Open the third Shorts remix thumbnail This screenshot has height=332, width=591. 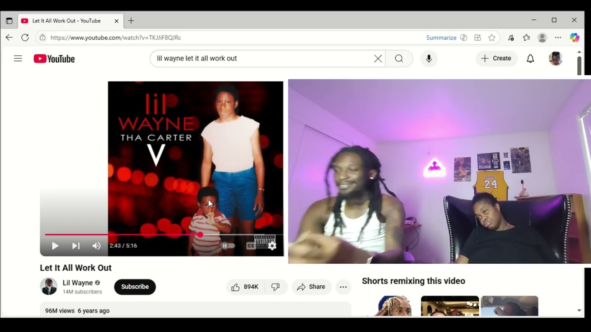[x=509, y=306]
